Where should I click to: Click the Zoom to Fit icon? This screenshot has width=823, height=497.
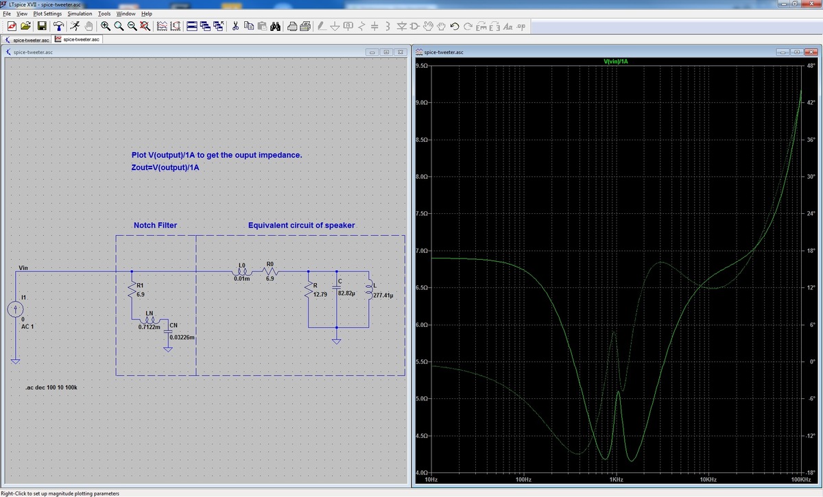point(145,26)
